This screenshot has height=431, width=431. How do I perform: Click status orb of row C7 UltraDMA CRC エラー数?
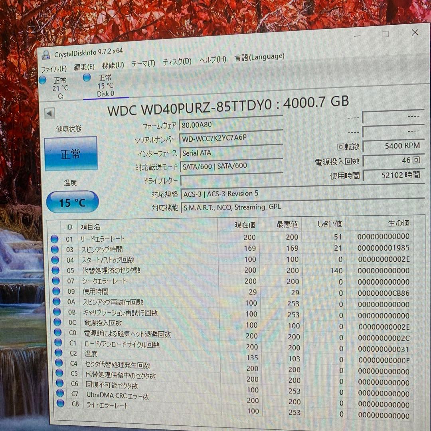pyautogui.click(x=60, y=393)
